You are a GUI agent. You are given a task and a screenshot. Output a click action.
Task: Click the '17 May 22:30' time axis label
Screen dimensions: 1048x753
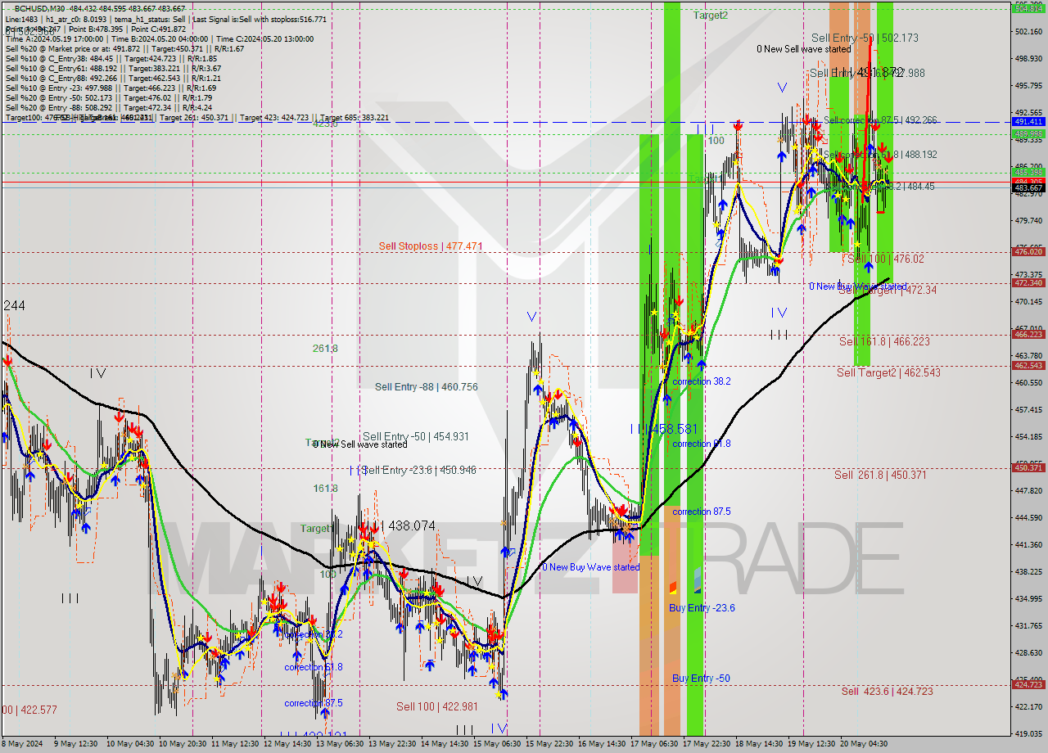(x=707, y=744)
